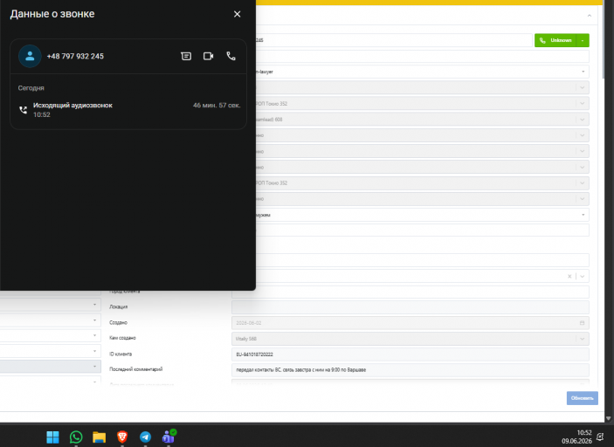The height and width of the screenshot is (447, 614).
Task: Open the outgoing audio call entry at 10:52
Action: pos(128,110)
